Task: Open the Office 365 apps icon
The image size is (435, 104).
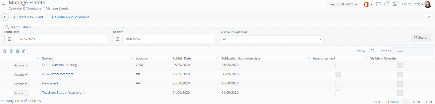Action: 366,4
